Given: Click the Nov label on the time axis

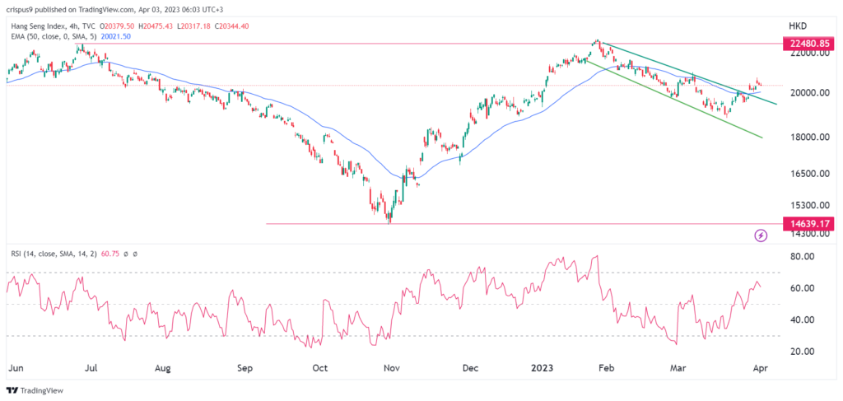Looking at the screenshot, I should click(x=389, y=369).
